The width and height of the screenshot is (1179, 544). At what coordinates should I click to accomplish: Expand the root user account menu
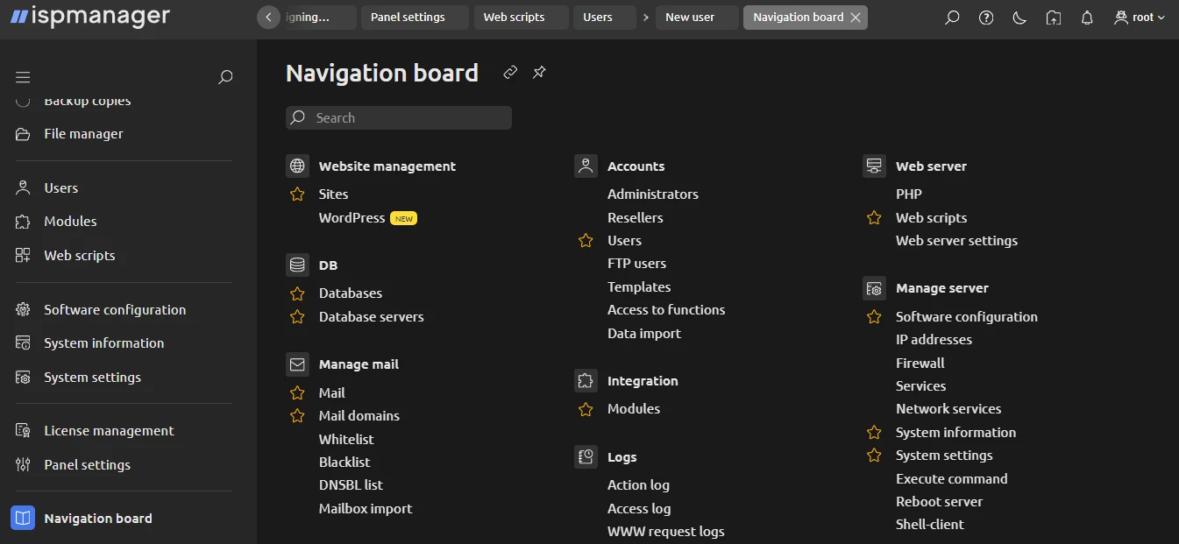pos(1138,16)
